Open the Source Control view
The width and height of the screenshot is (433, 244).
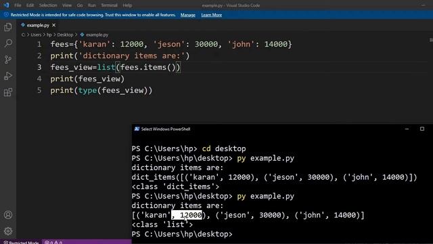pyautogui.click(x=8, y=60)
